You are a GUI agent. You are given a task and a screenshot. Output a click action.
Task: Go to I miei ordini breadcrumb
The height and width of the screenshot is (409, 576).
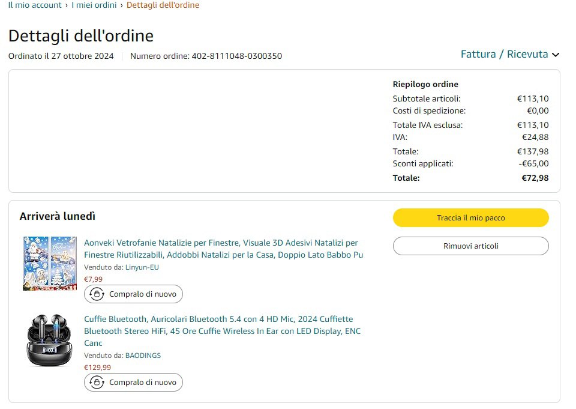coord(94,5)
